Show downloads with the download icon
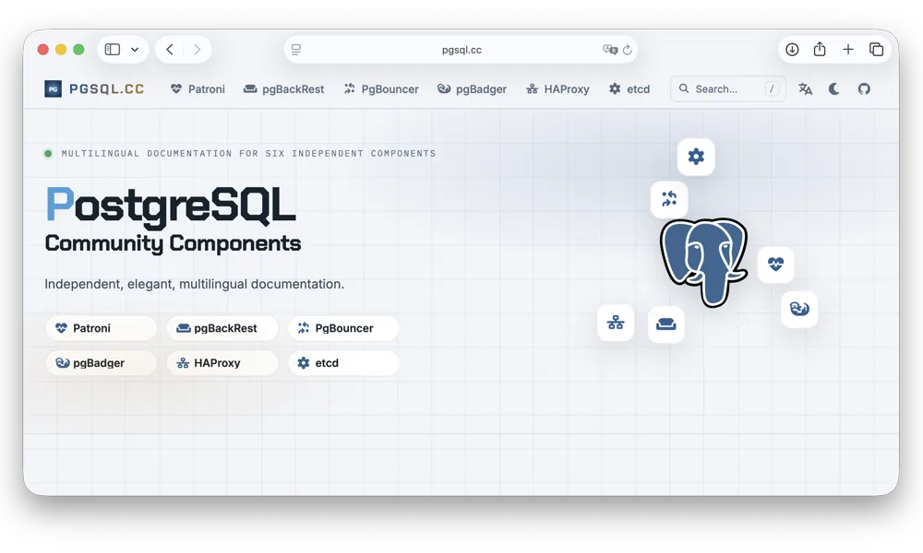The height and width of the screenshot is (553, 923). pyautogui.click(x=792, y=50)
